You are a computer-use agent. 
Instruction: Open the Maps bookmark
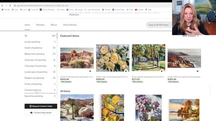coord(148,10)
